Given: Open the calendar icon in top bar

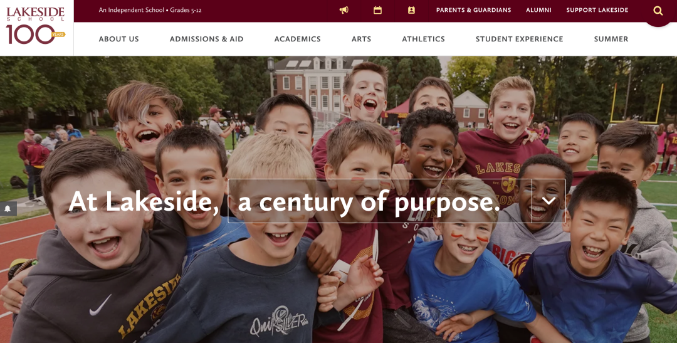Looking at the screenshot, I should click(x=377, y=10).
